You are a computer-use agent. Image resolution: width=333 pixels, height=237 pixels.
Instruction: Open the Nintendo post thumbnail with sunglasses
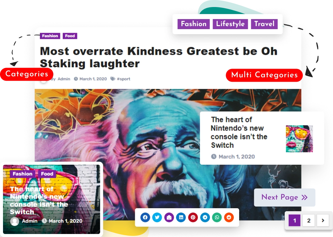[299, 139]
